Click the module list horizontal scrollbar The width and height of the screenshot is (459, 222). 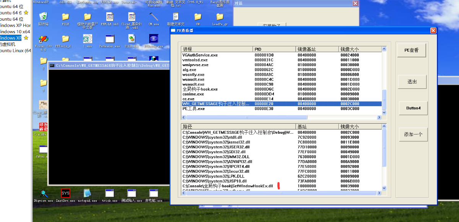(x=282, y=193)
